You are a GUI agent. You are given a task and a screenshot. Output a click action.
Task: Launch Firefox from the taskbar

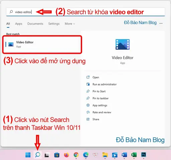pos(66,155)
